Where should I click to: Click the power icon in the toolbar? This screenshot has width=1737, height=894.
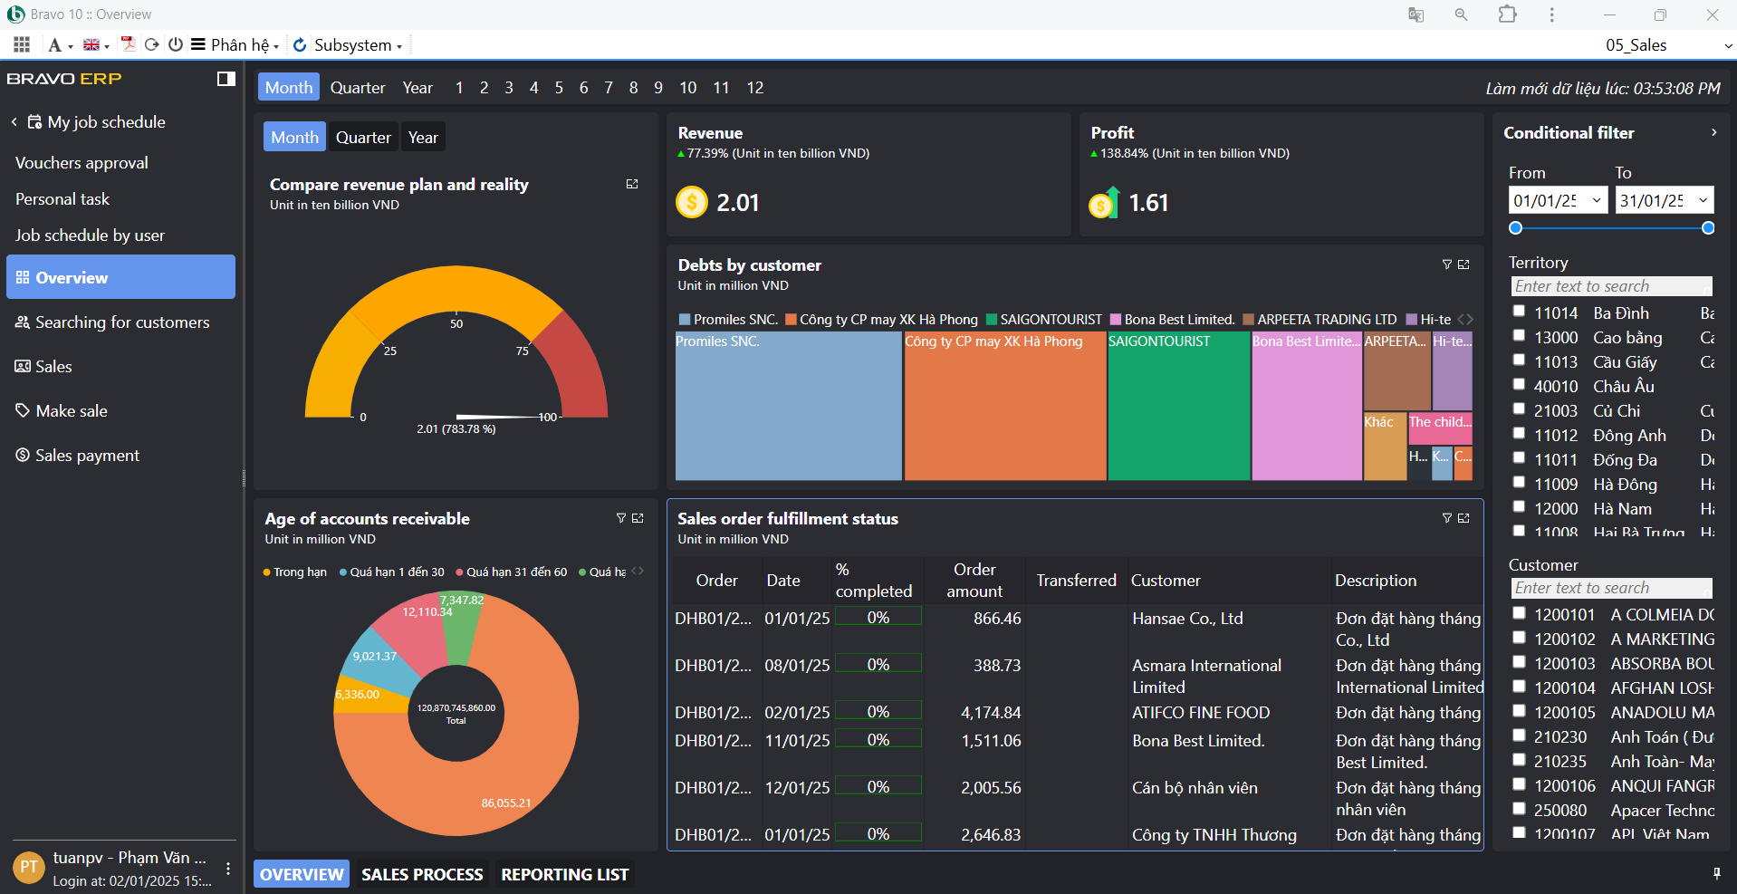(x=176, y=44)
